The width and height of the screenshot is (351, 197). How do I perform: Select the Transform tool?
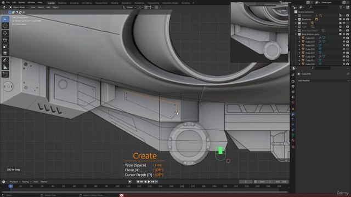click(x=5, y=53)
